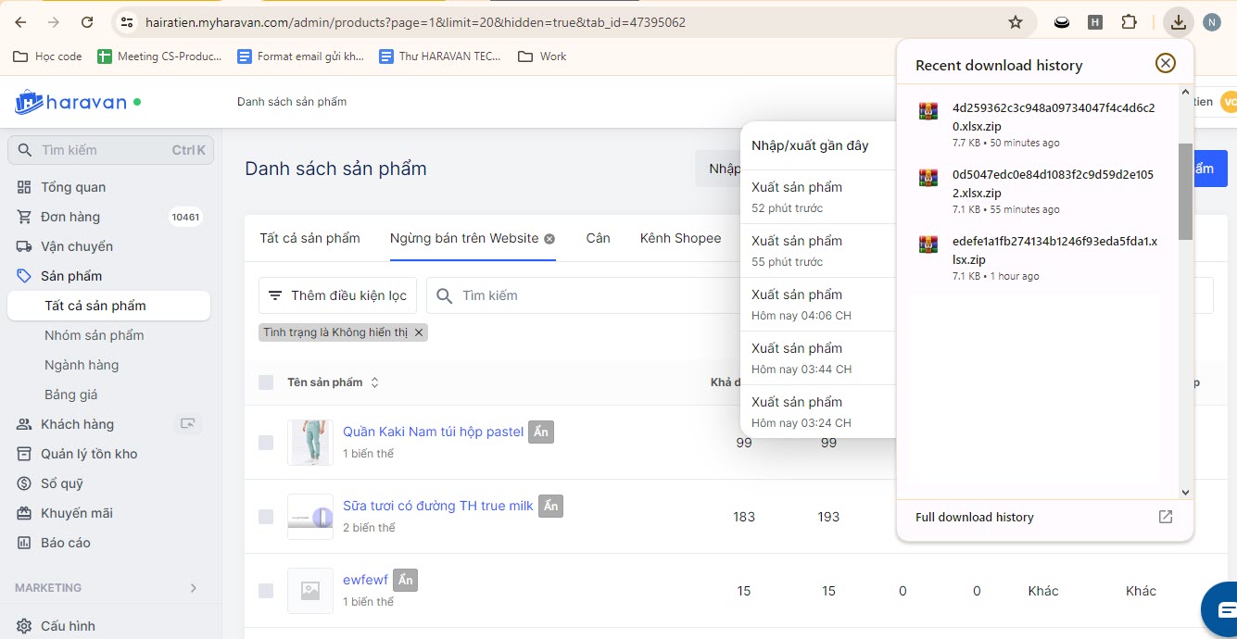Click the Haravan logo
1237x639 pixels.
point(70,102)
